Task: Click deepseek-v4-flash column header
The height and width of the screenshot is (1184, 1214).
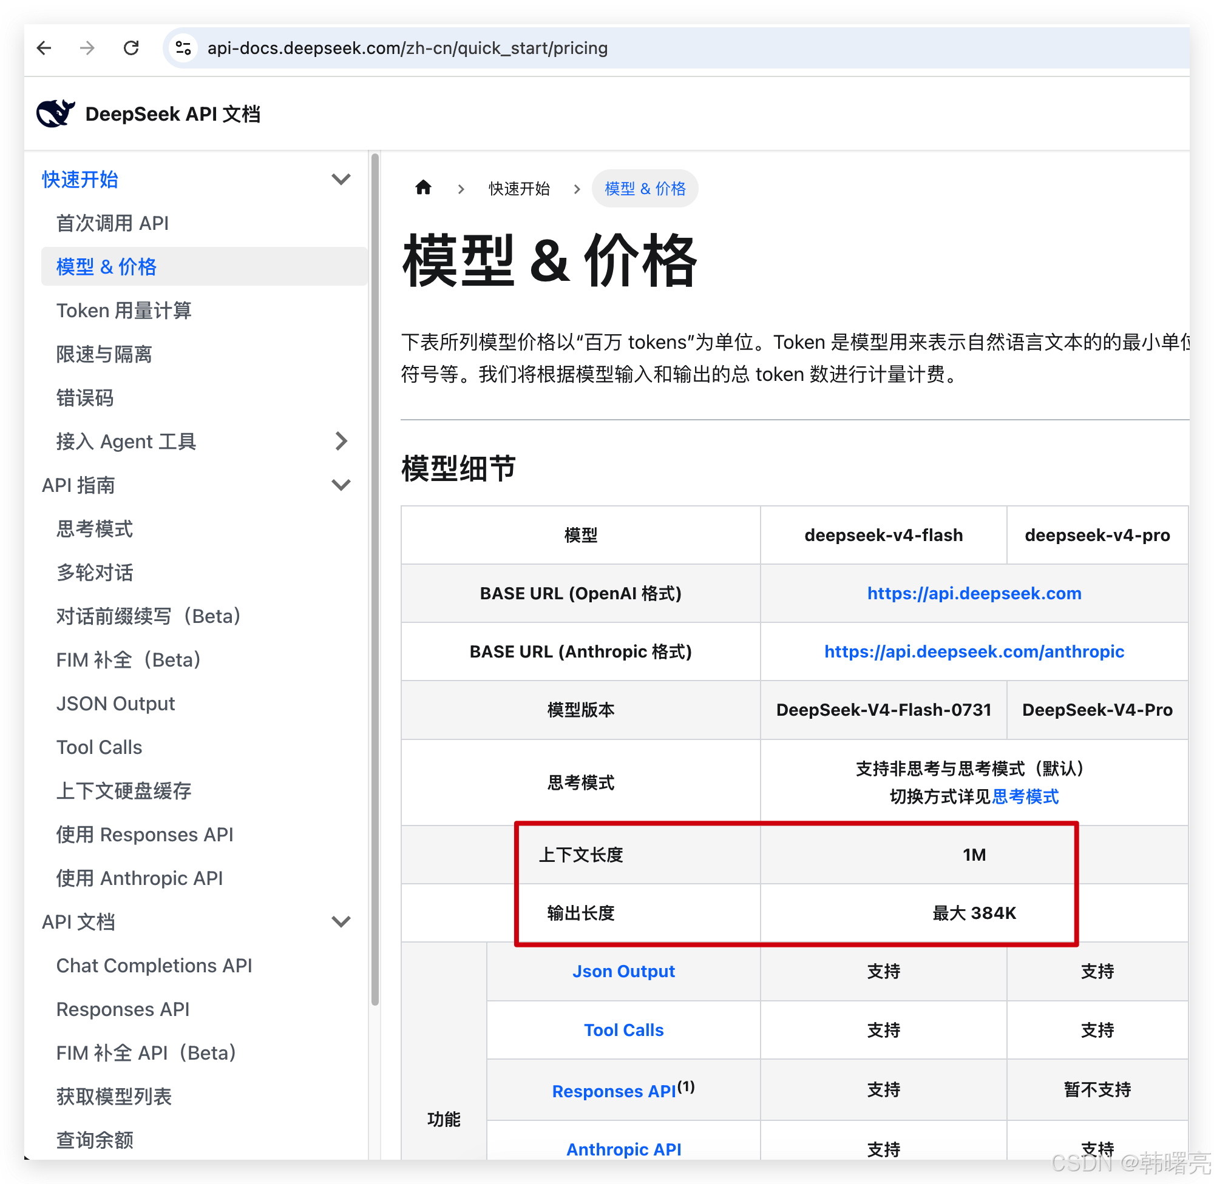Action: pos(883,535)
